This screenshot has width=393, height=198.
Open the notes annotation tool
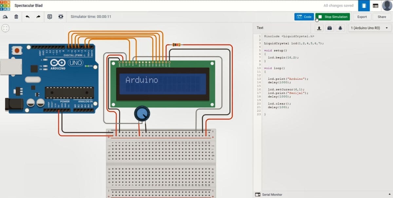click(x=50, y=17)
